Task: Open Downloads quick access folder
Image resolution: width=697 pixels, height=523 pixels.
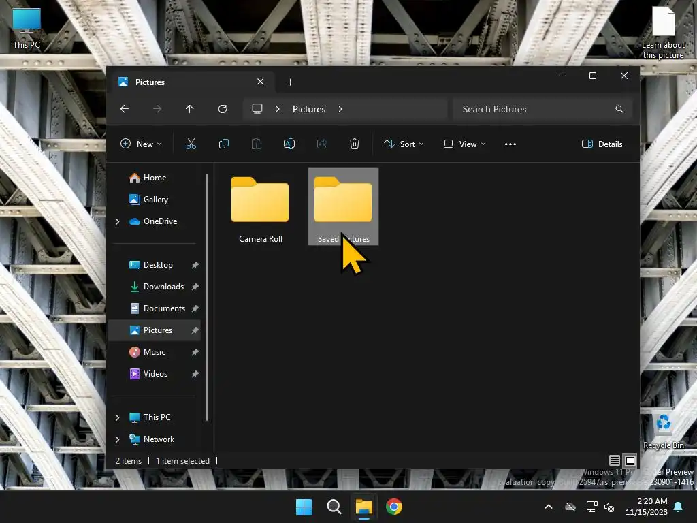Action: click(x=155, y=287)
